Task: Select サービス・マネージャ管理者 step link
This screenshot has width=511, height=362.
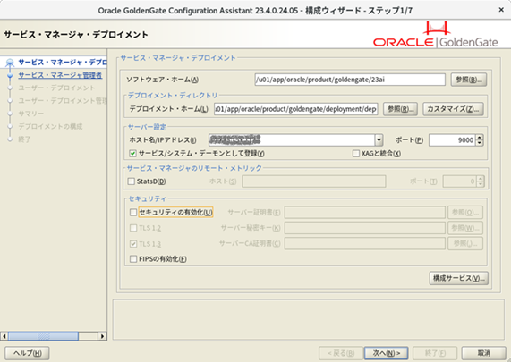Action: pyautogui.click(x=60, y=75)
